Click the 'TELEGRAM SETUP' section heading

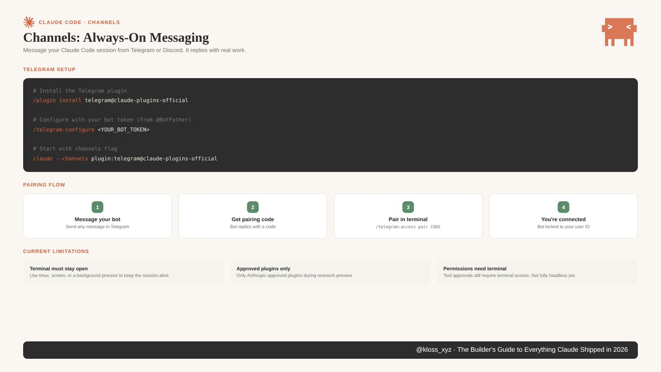(50, 69)
